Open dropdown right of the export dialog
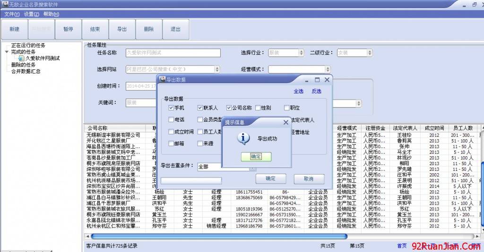This screenshot has height=252, width=484. click(x=358, y=103)
